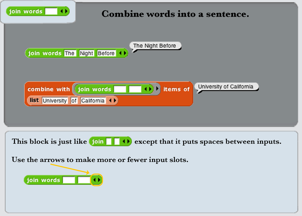This screenshot has height=216, width=302.
Task: Remove list item with list block's left arrow
Action: [x=110, y=101]
